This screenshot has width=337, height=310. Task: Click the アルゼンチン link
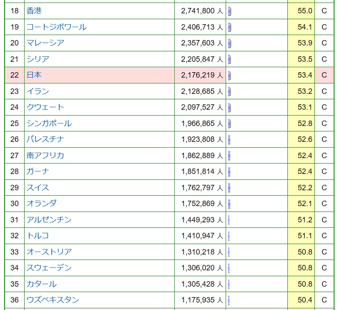click(x=49, y=220)
